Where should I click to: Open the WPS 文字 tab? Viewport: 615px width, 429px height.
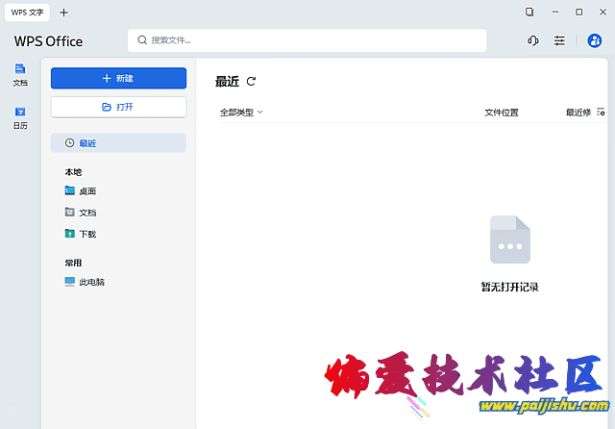click(x=27, y=13)
